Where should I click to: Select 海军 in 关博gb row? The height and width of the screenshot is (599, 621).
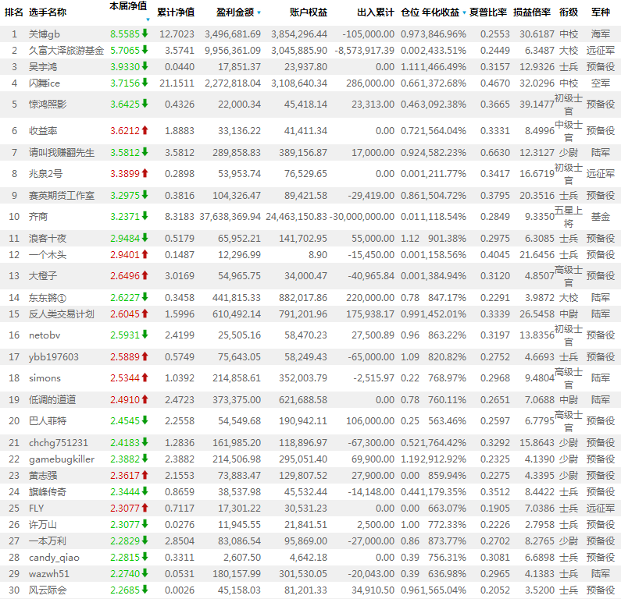601,34
